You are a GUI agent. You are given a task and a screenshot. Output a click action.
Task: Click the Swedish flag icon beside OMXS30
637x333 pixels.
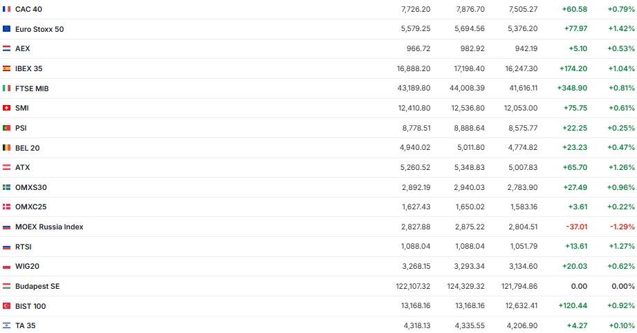pyautogui.click(x=6, y=187)
